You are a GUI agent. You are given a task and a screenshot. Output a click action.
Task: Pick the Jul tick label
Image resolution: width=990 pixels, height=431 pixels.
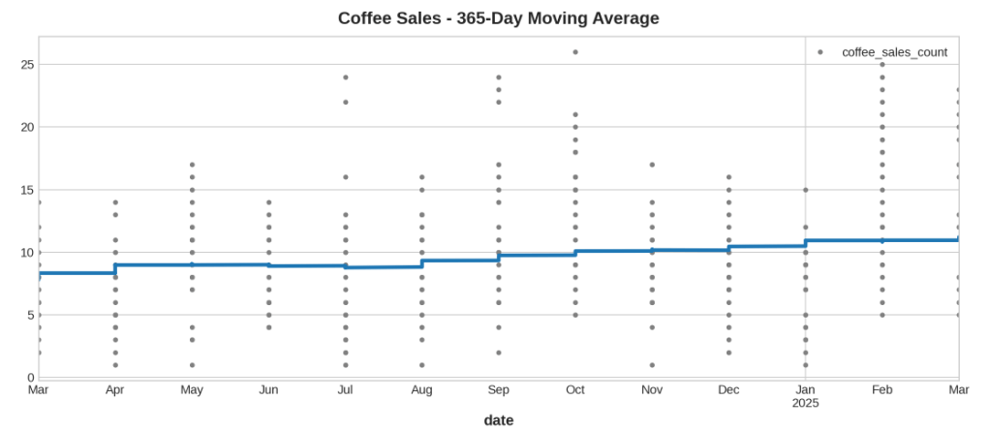[x=345, y=389]
